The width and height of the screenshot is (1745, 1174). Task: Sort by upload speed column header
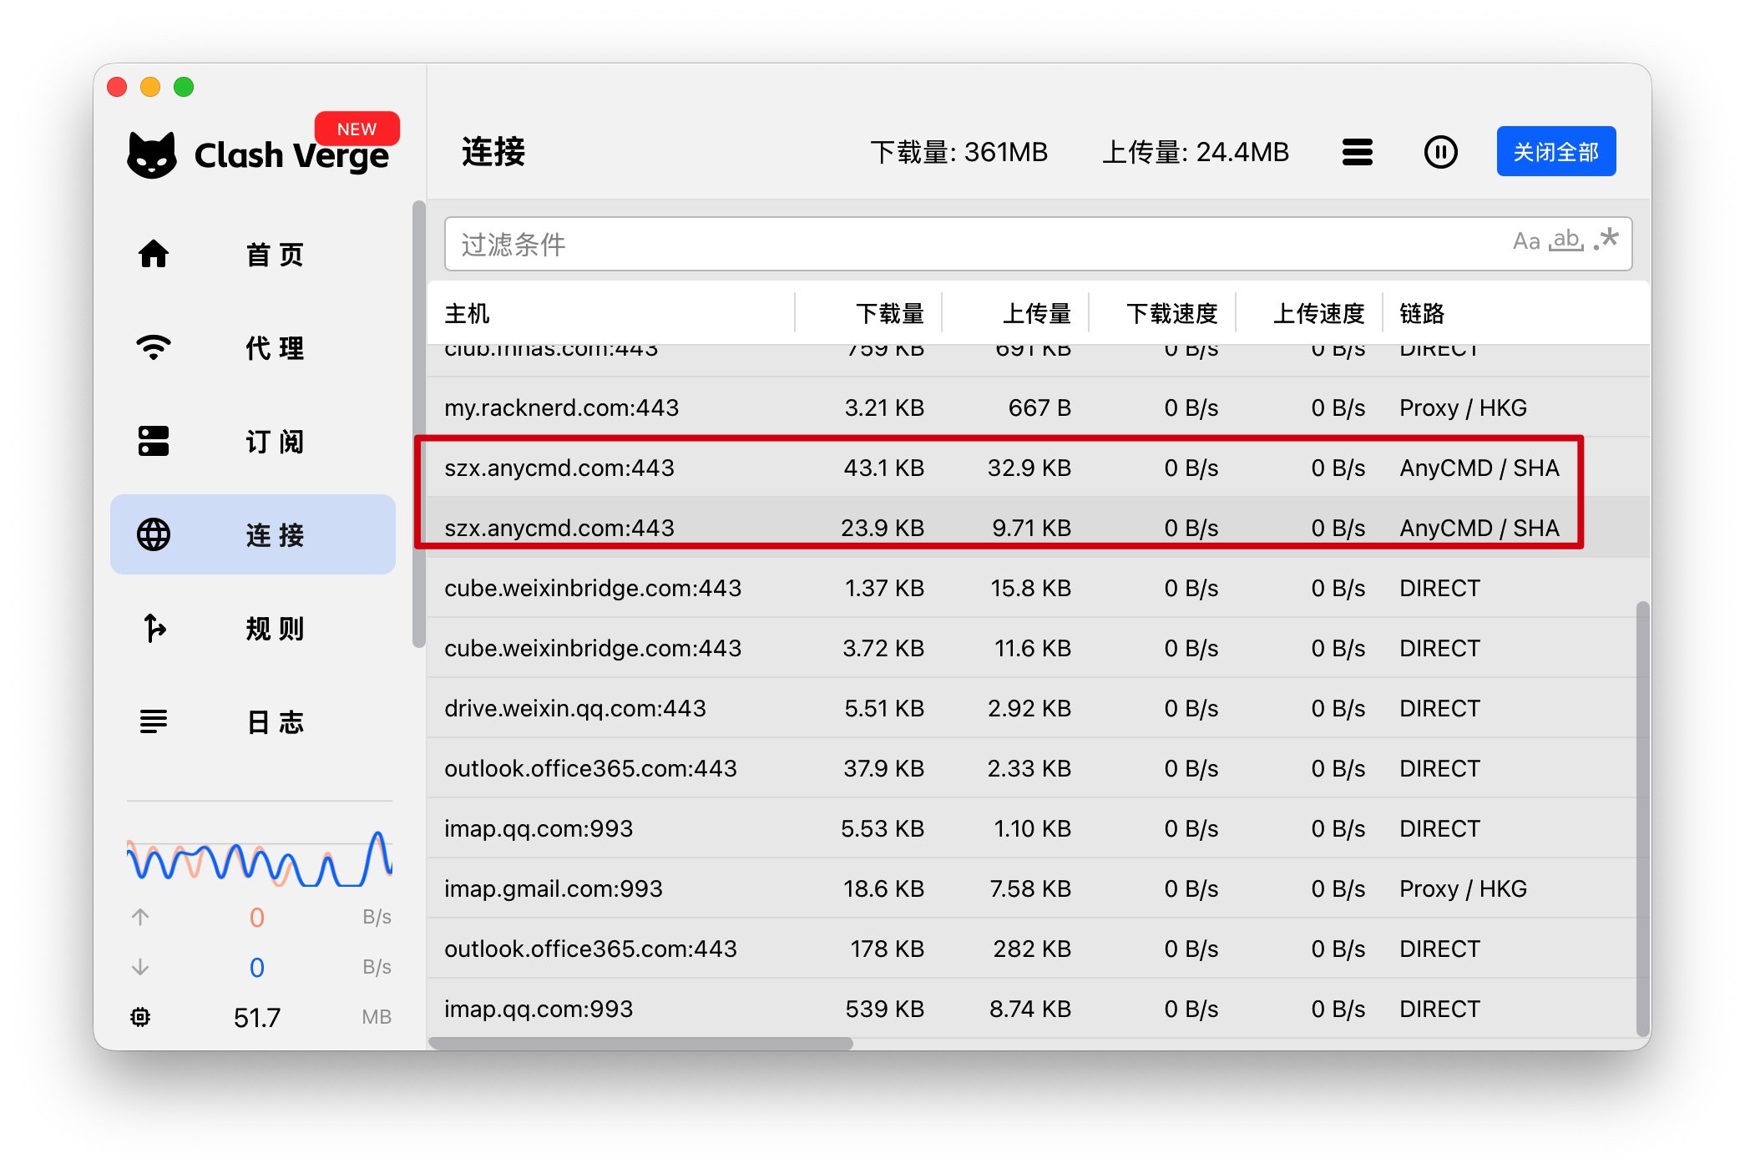pos(1318,314)
